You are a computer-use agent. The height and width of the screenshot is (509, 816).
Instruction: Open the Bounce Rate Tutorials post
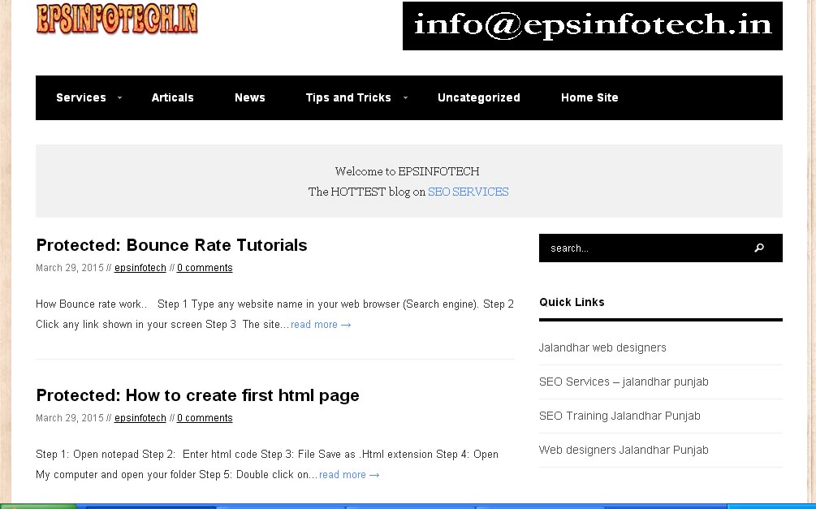click(x=171, y=245)
